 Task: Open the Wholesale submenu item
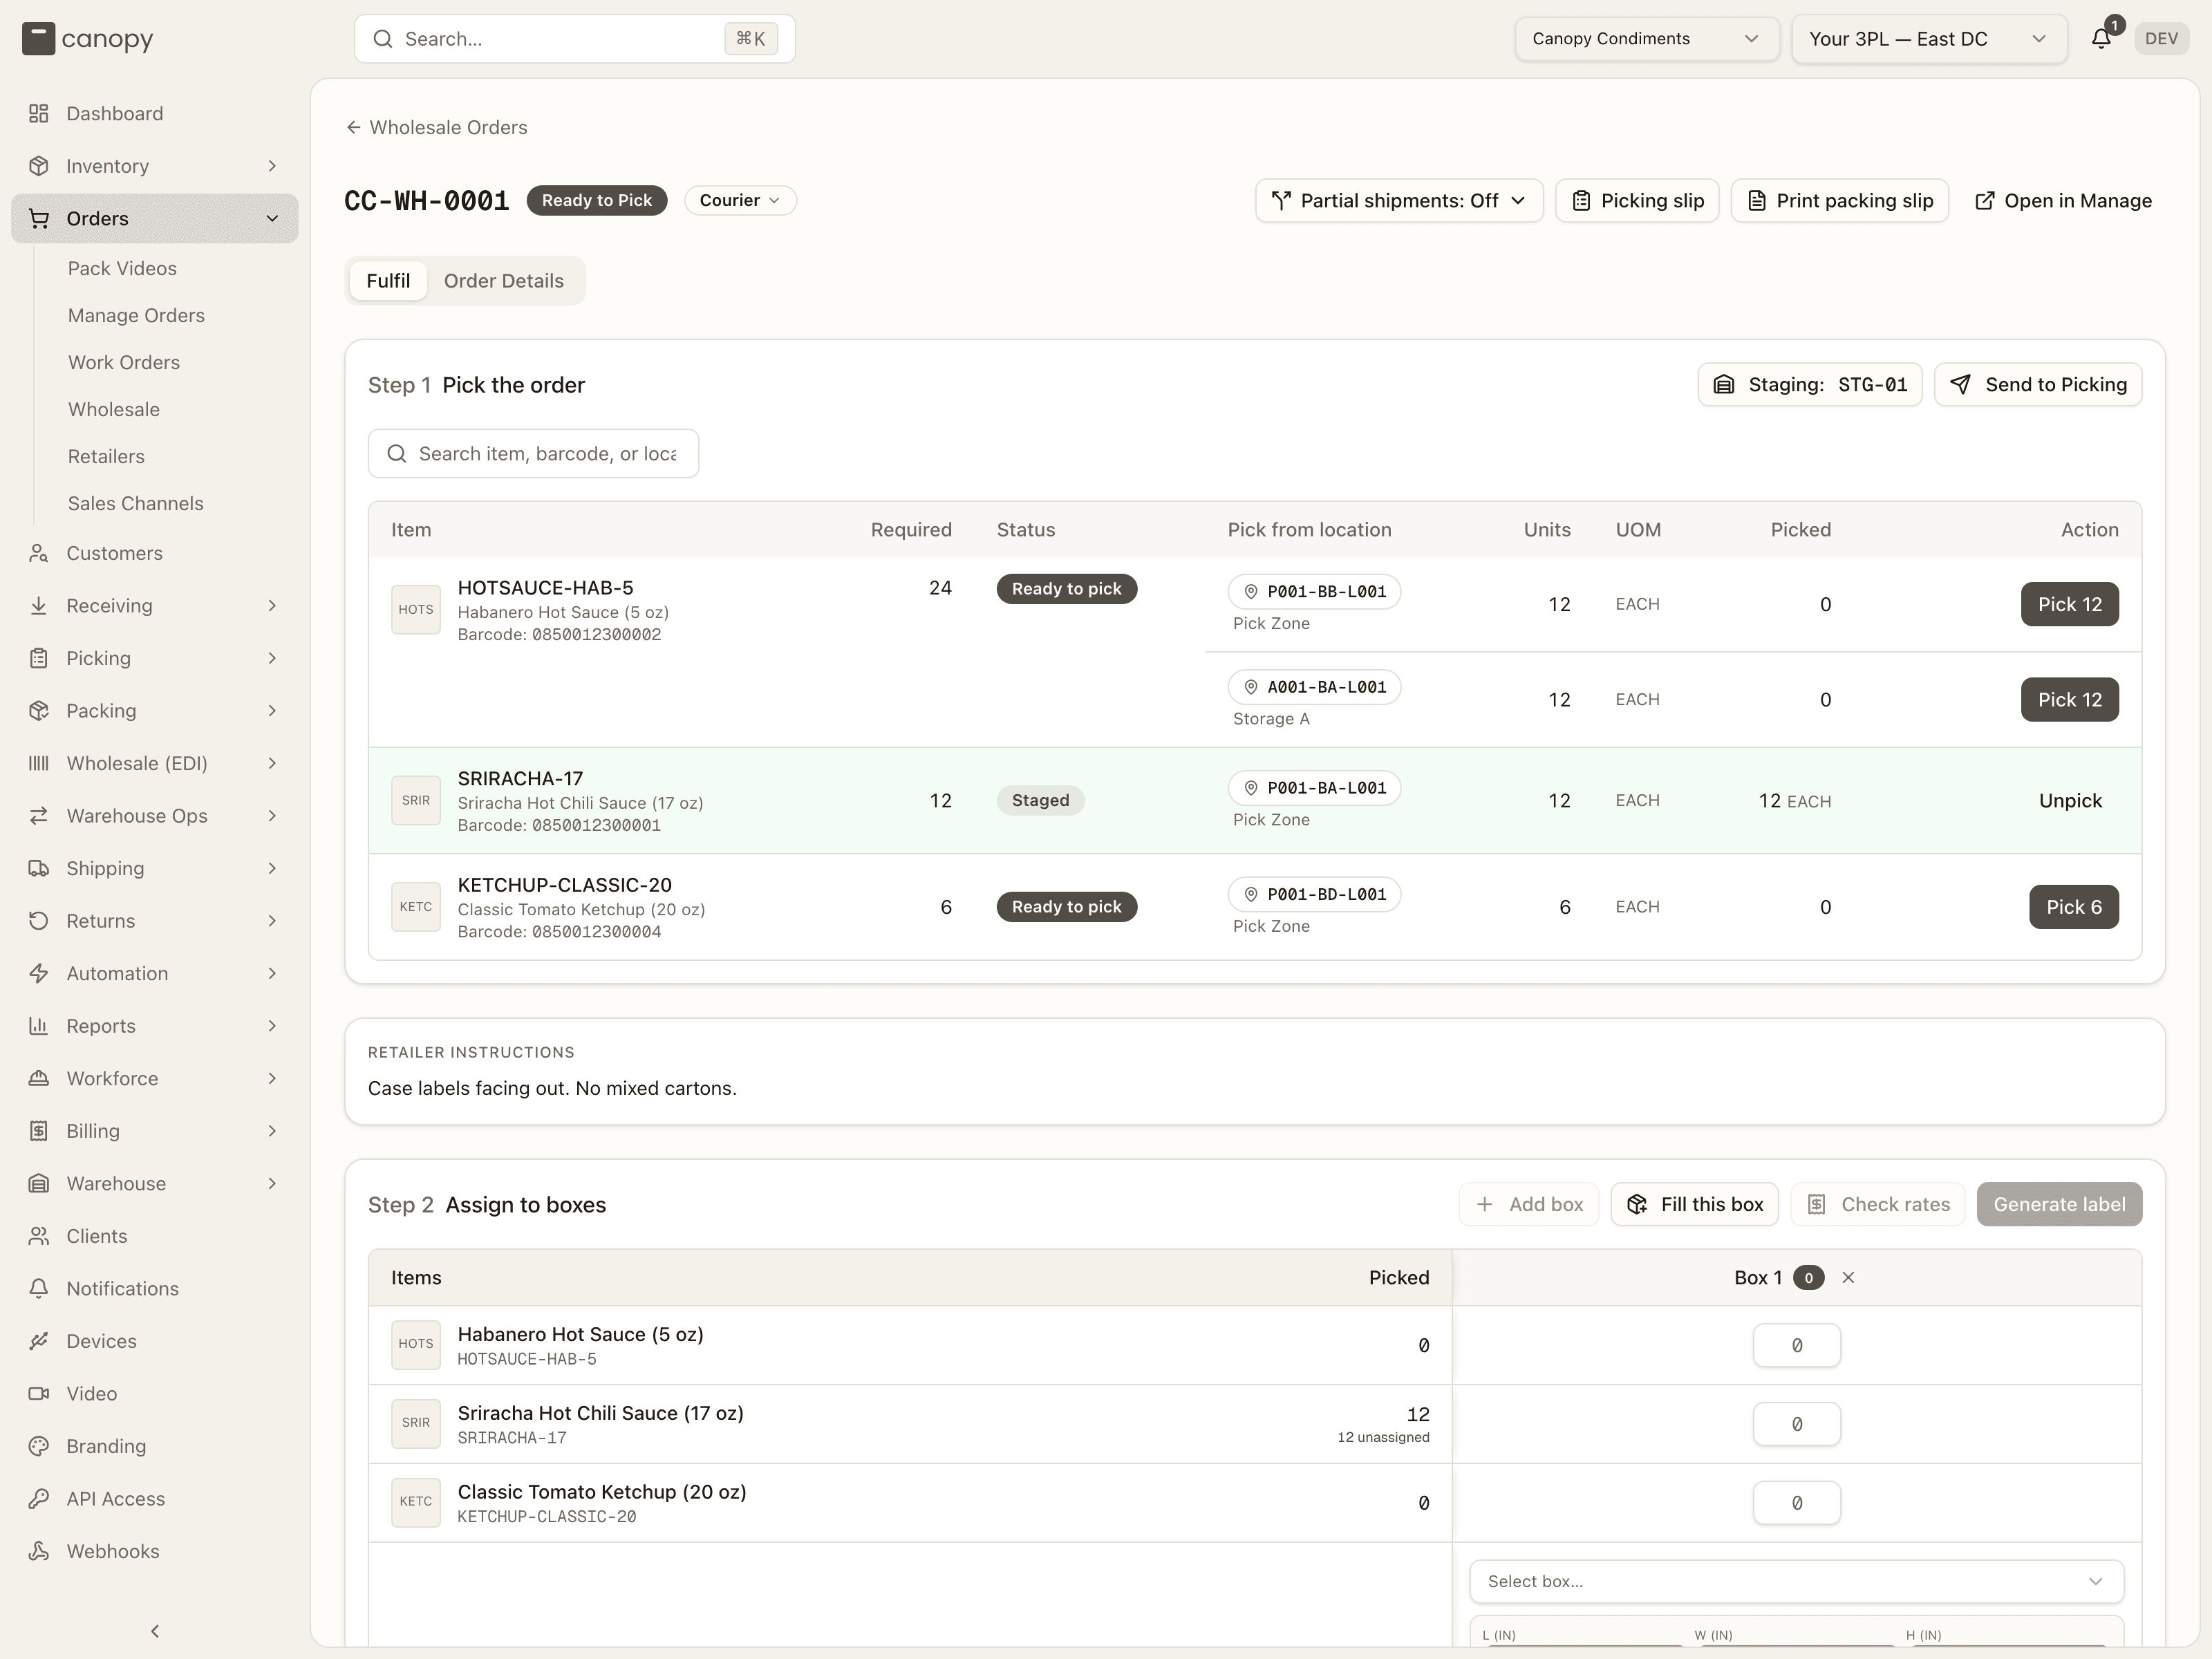coord(114,409)
